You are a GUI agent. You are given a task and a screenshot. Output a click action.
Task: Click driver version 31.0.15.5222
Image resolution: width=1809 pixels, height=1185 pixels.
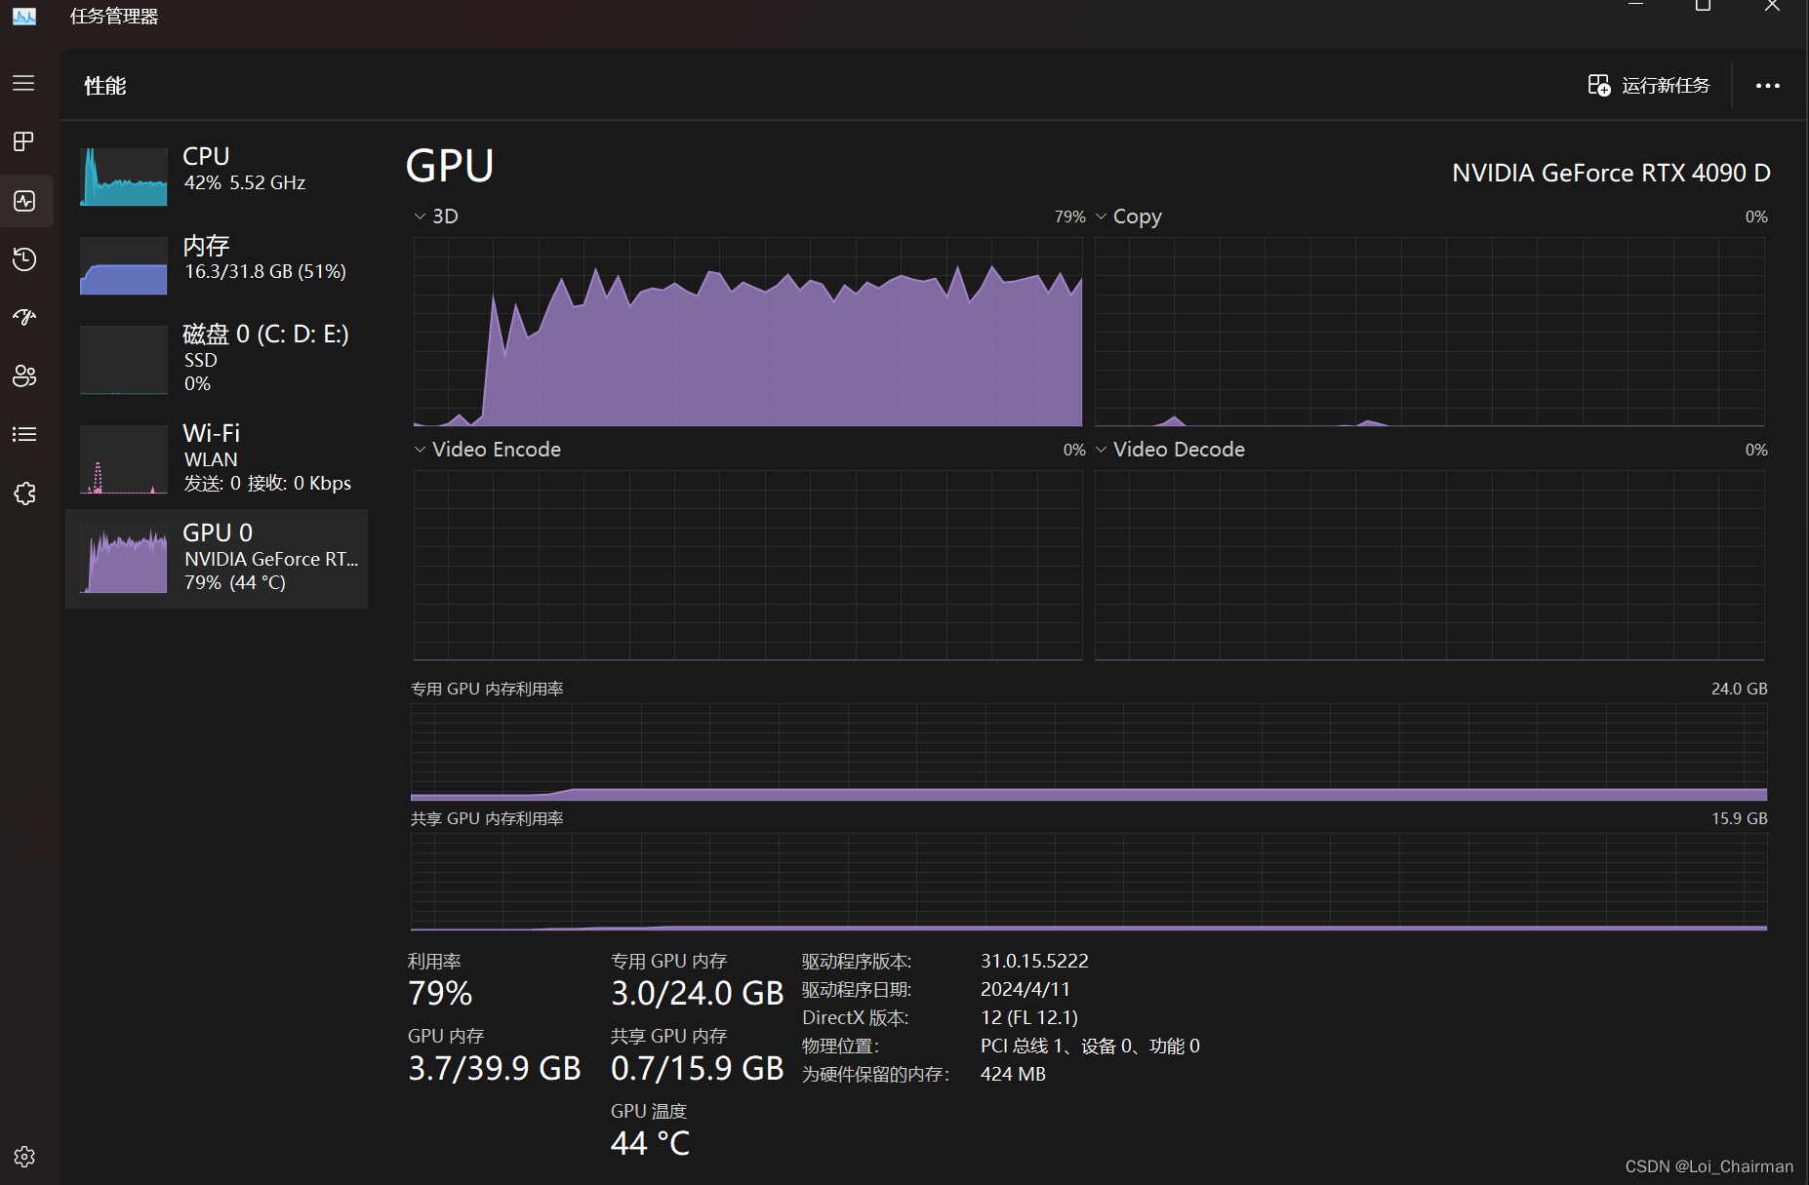1034,962
